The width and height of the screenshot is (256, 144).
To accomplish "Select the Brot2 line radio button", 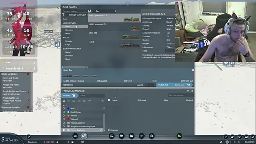I will (64, 108).
